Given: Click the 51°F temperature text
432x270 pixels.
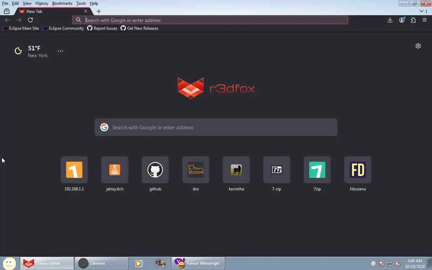Looking at the screenshot, I should pos(34,48).
